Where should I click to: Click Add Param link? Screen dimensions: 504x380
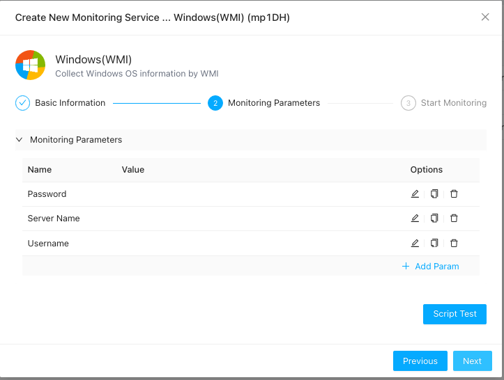point(430,267)
